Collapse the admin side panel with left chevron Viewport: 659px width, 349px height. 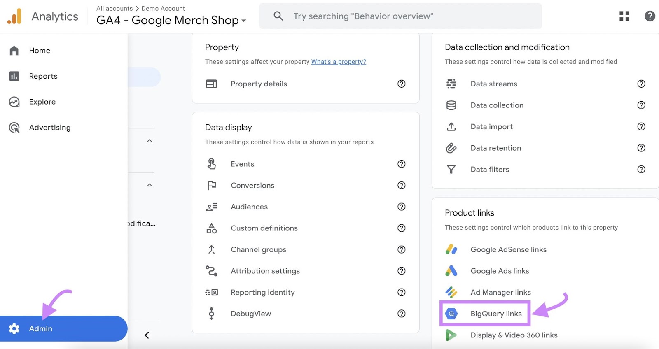coord(147,335)
